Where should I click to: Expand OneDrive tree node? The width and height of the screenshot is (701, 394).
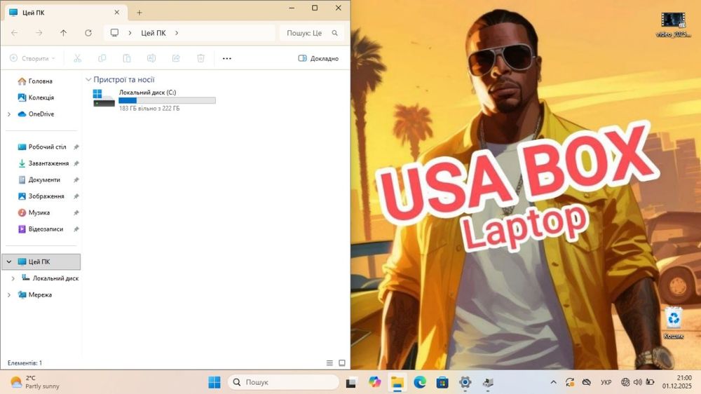click(9, 114)
